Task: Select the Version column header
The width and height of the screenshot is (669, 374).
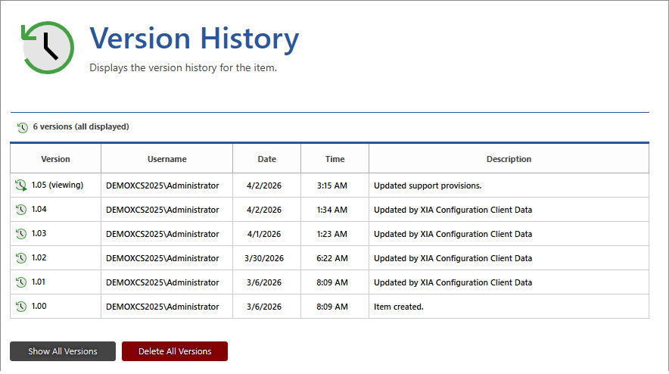Action: 55,159
